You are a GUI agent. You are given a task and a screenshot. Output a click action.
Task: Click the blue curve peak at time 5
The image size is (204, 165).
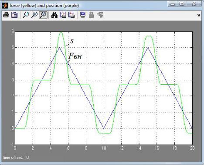pyautogui.click(x=59, y=48)
